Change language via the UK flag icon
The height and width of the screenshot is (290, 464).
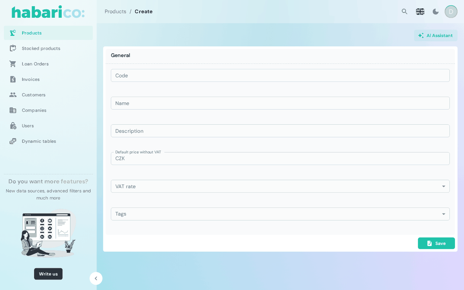tap(420, 12)
